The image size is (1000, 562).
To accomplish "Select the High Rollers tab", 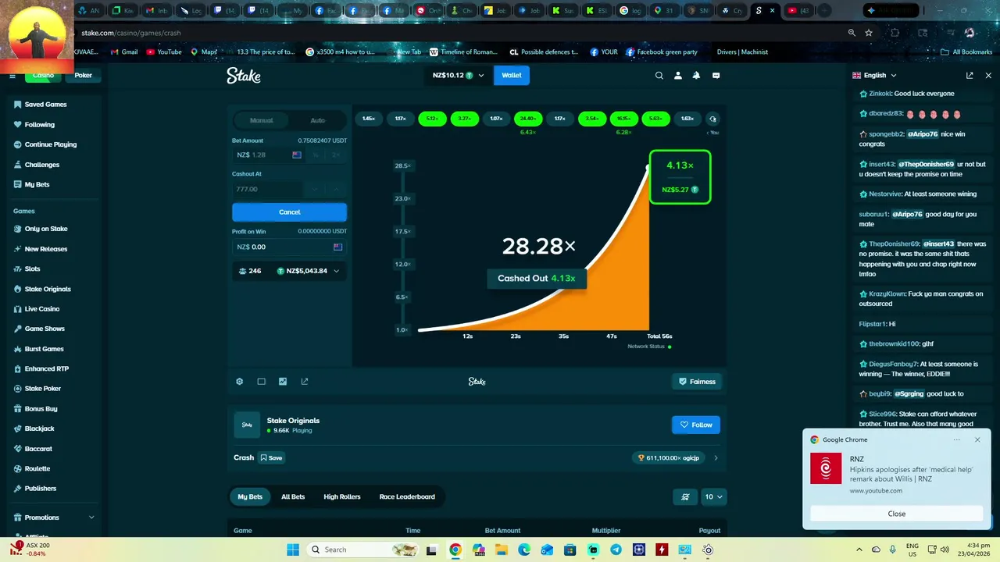I will (342, 496).
